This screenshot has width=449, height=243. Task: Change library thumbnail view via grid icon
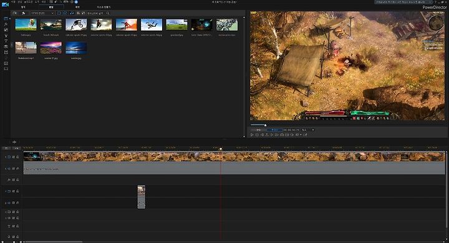click(78, 13)
